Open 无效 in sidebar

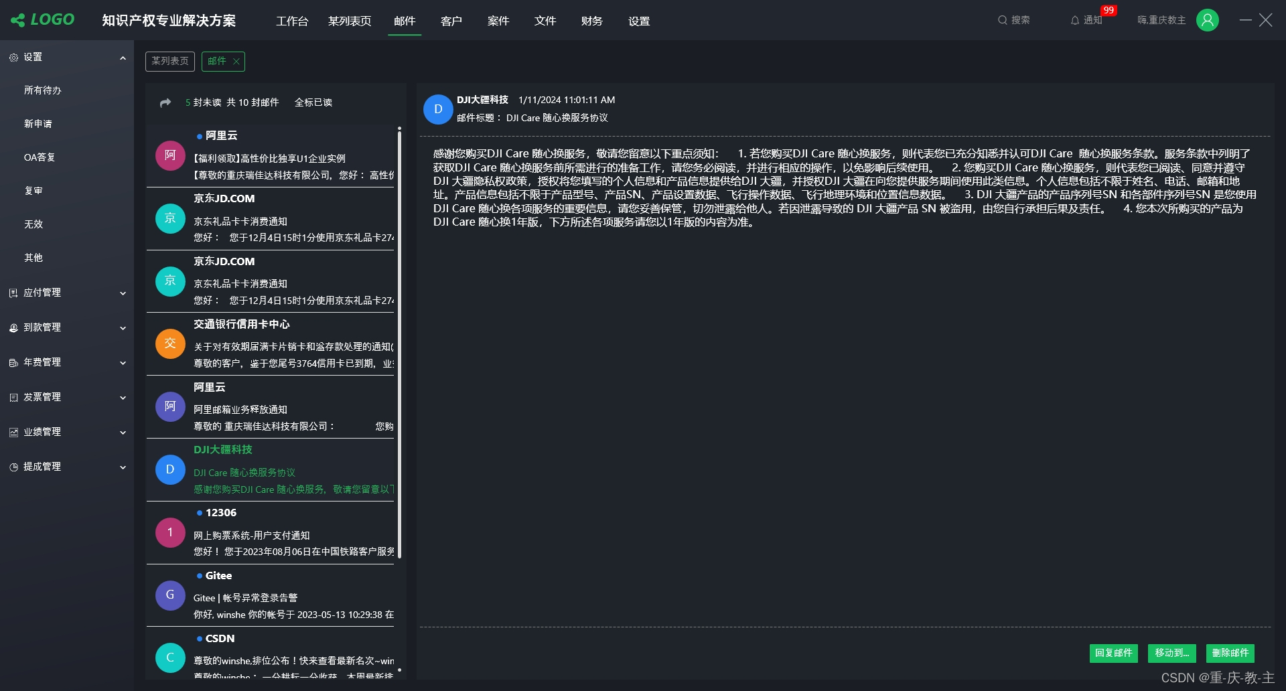pyautogui.click(x=33, y=224)
